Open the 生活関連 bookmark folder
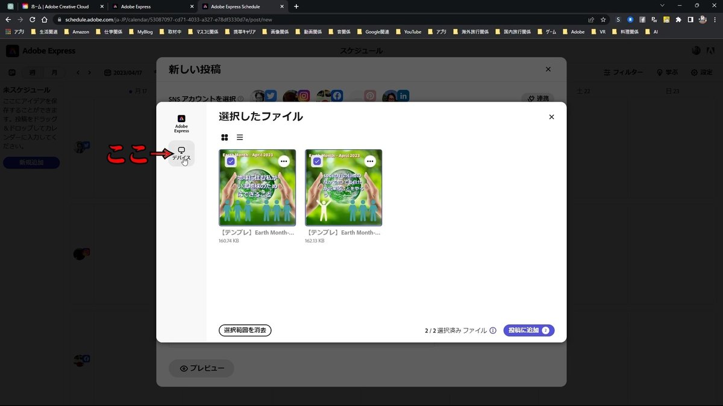723x406 pixels. pyautogui.click(x=43, y=31)
